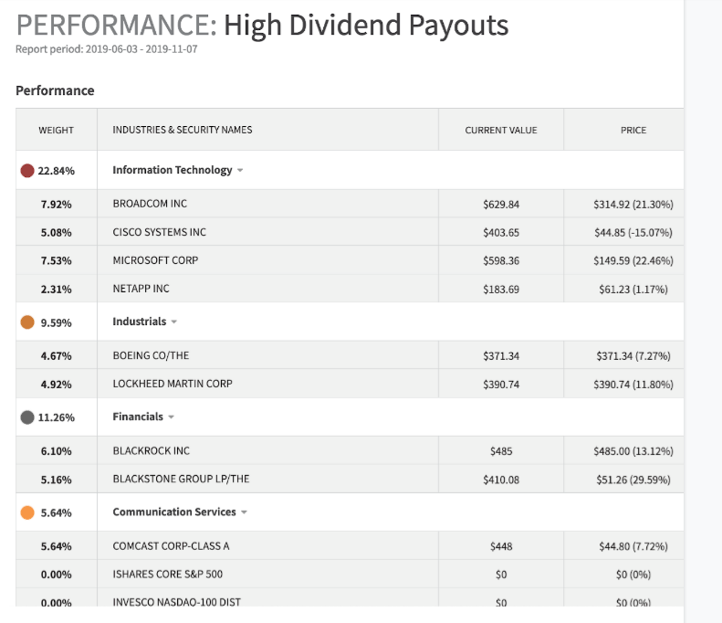Click Cisco's price $44.85 (-15.07%)
Image resolution: width=722 pixels, height=623 pixels.
[x=633, y=233]
